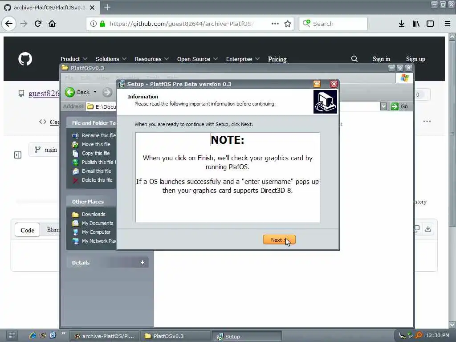The image size is (456, 342).
Task: Click the Forward arrow in PlatfOSv0.3 window
Action: (x=107, y=93)
